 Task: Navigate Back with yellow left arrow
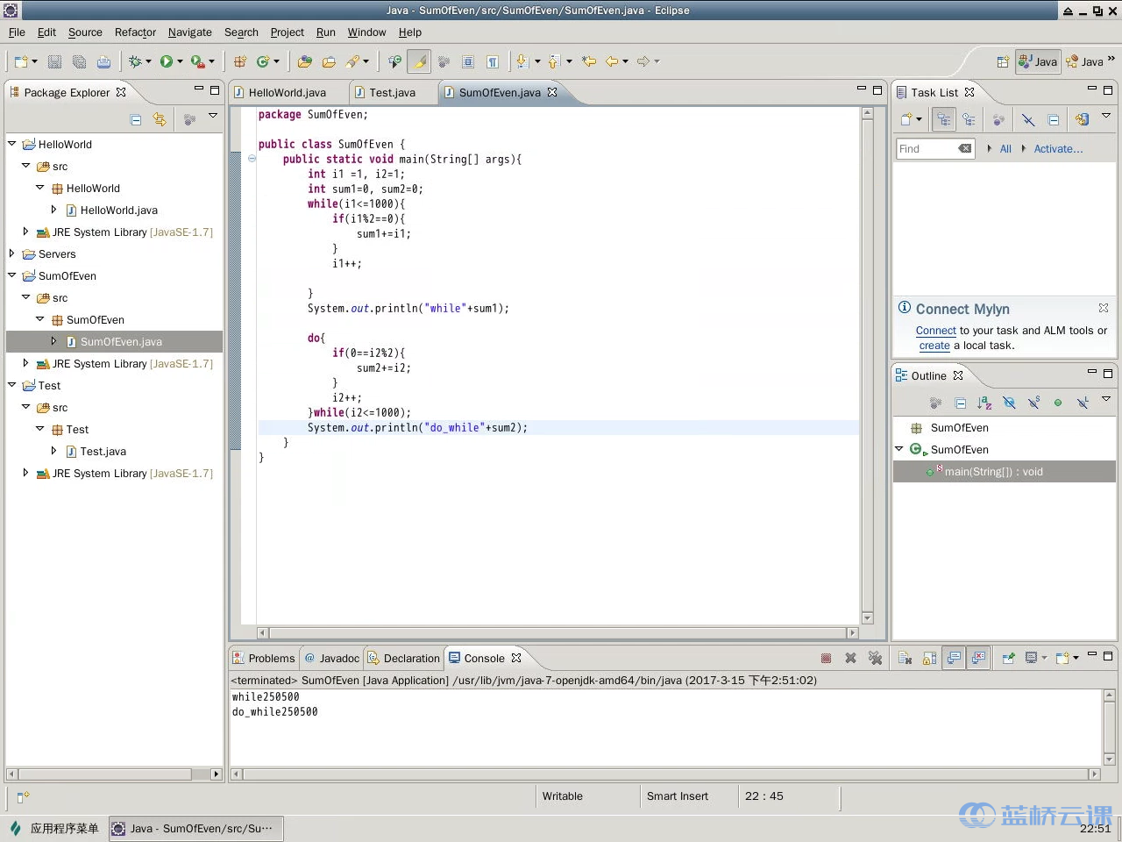tap(612, 61)
